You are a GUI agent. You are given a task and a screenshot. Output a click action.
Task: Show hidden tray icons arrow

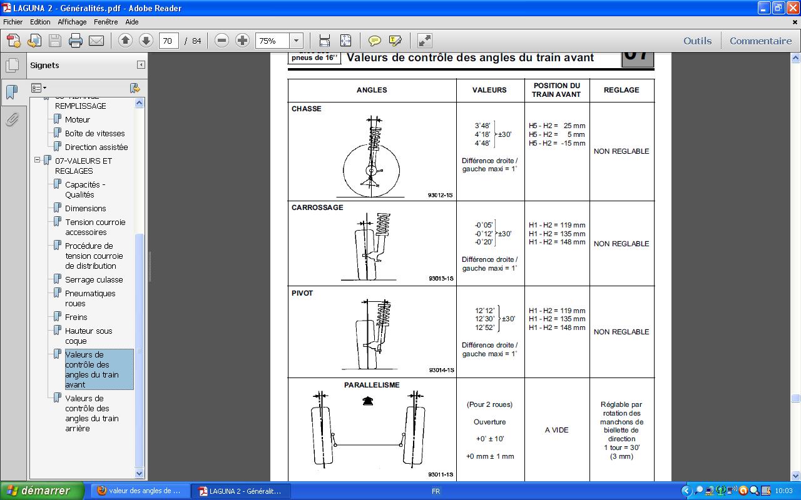click(x=686, y=491)
